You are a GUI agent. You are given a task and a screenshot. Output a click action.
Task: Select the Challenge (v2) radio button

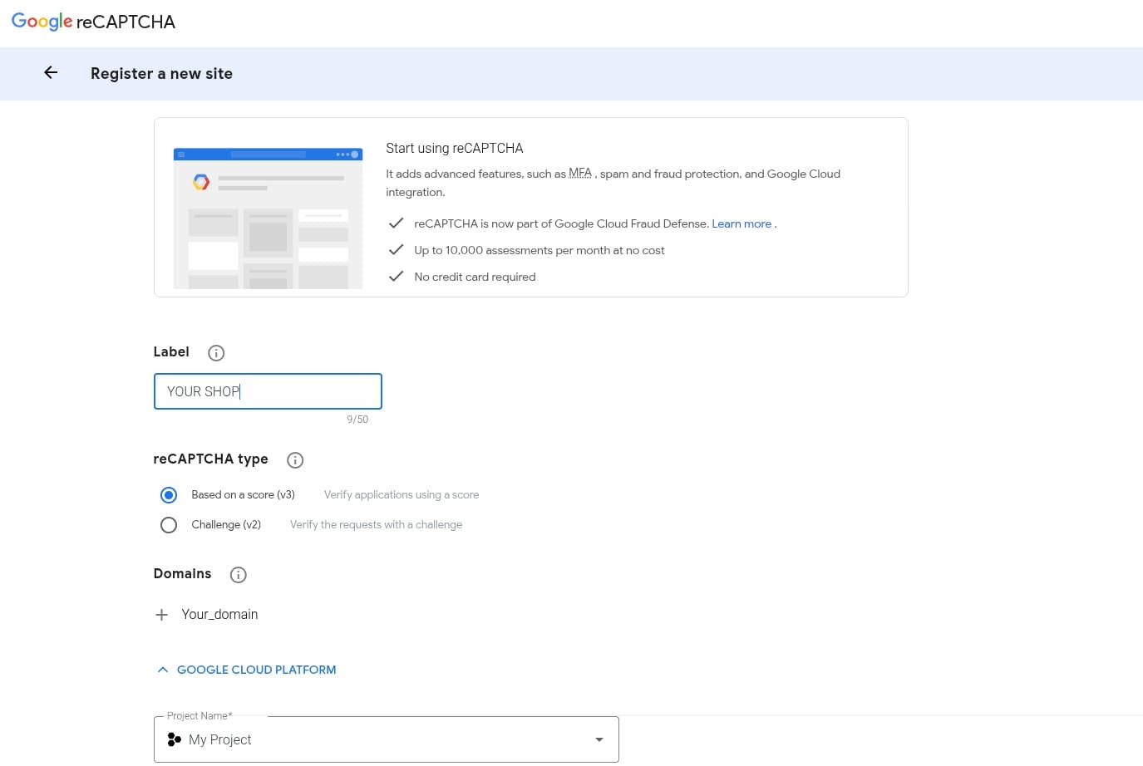point(169,525)
